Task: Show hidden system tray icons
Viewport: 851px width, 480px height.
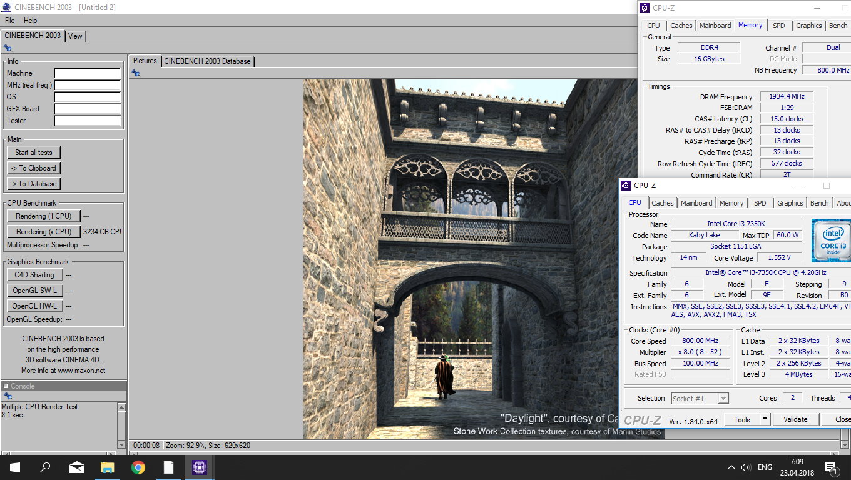Action: click(731, 467)
